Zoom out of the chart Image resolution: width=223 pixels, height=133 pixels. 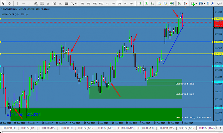pos(166,4)
